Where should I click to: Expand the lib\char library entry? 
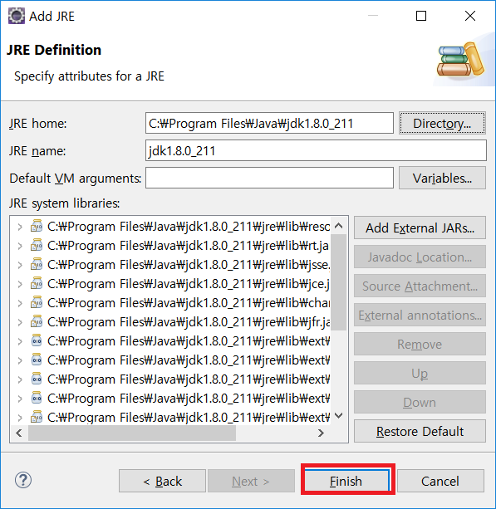click(x=20, y=303)
